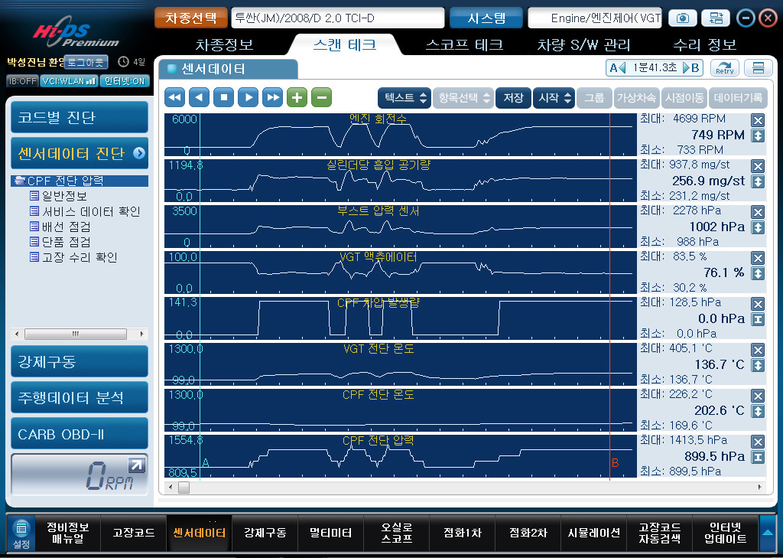Screen dimensions: 783x558
Task: Click the step-back playback button
Action: coord(199,97)
